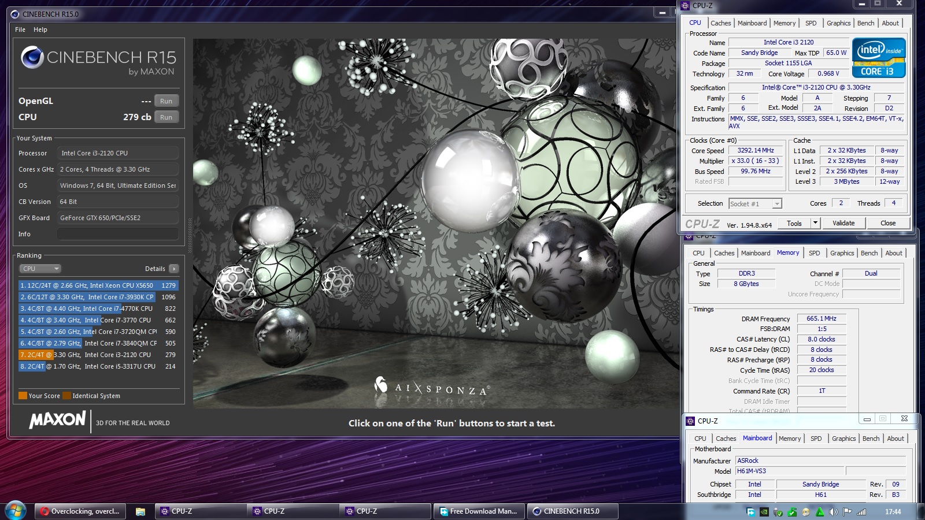925x520 pixels.
Task: Click the Tools button in CPU-Z
Action: 794,223
